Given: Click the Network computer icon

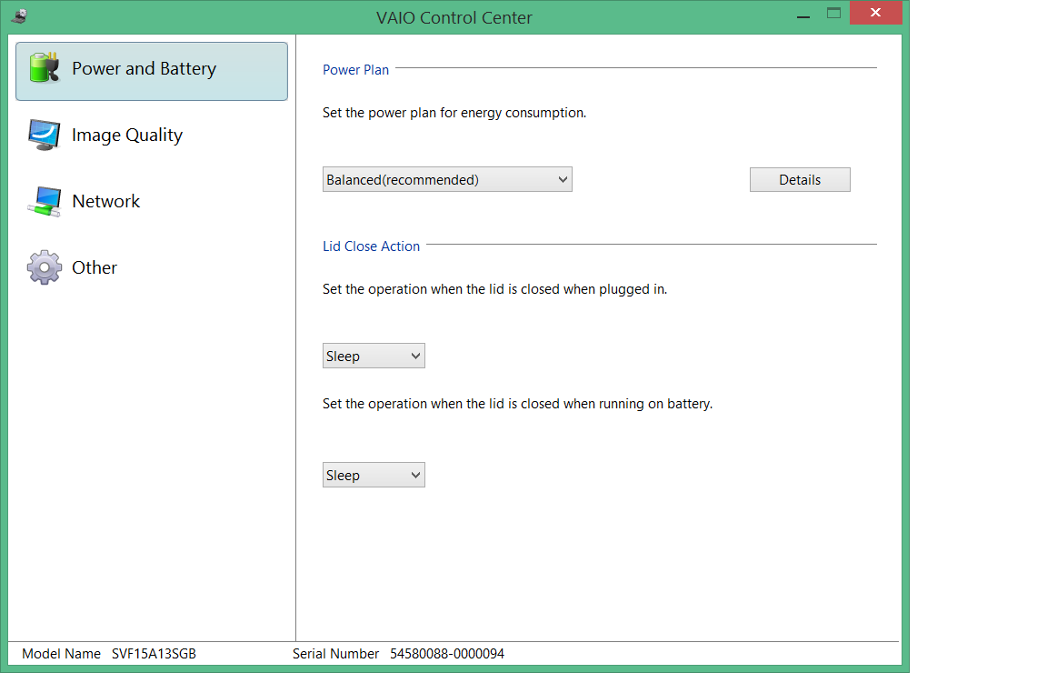Looking at the screenshot, I should (x=44, y=201).
